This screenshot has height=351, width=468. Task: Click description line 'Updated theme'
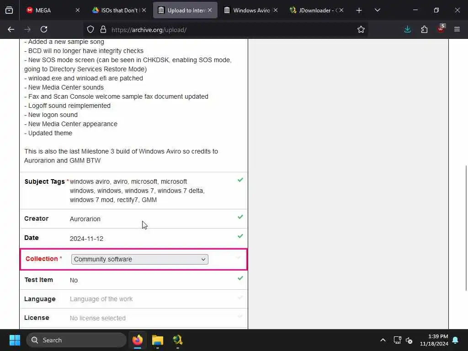coord(48,133)
